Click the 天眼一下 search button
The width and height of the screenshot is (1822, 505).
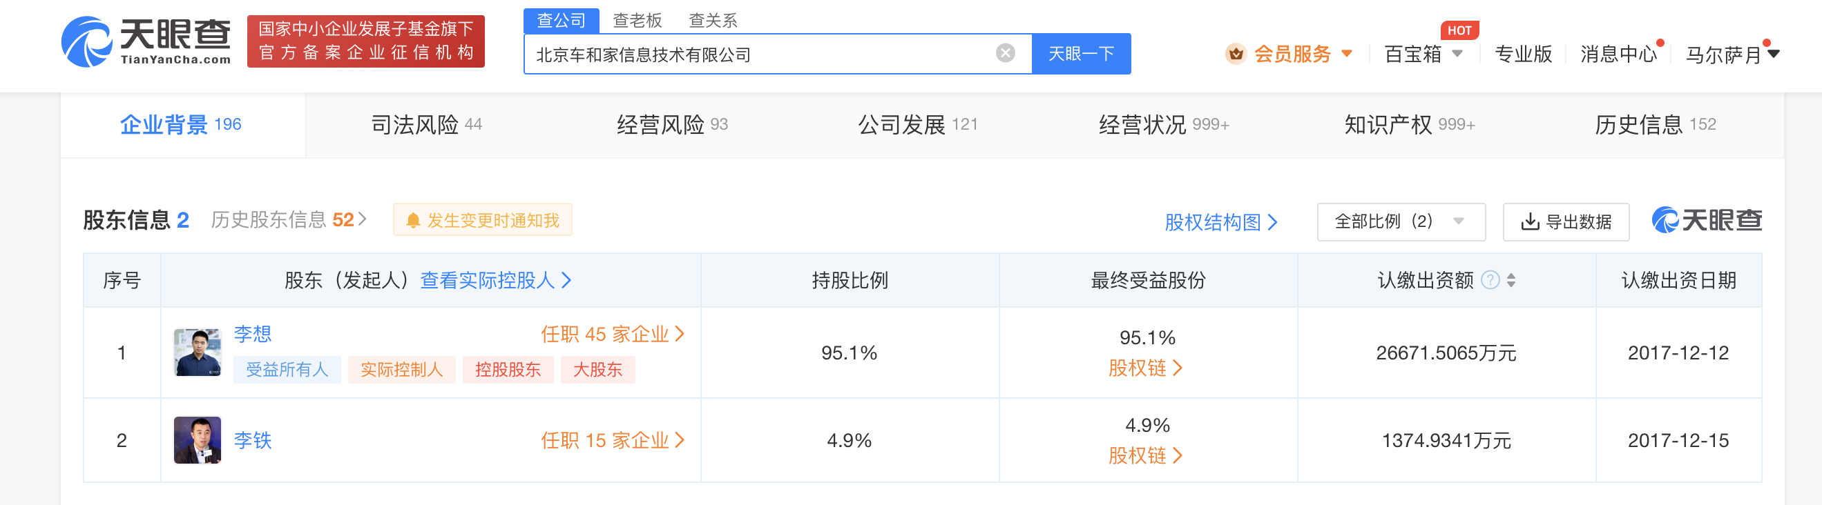tap(1081, 54)
